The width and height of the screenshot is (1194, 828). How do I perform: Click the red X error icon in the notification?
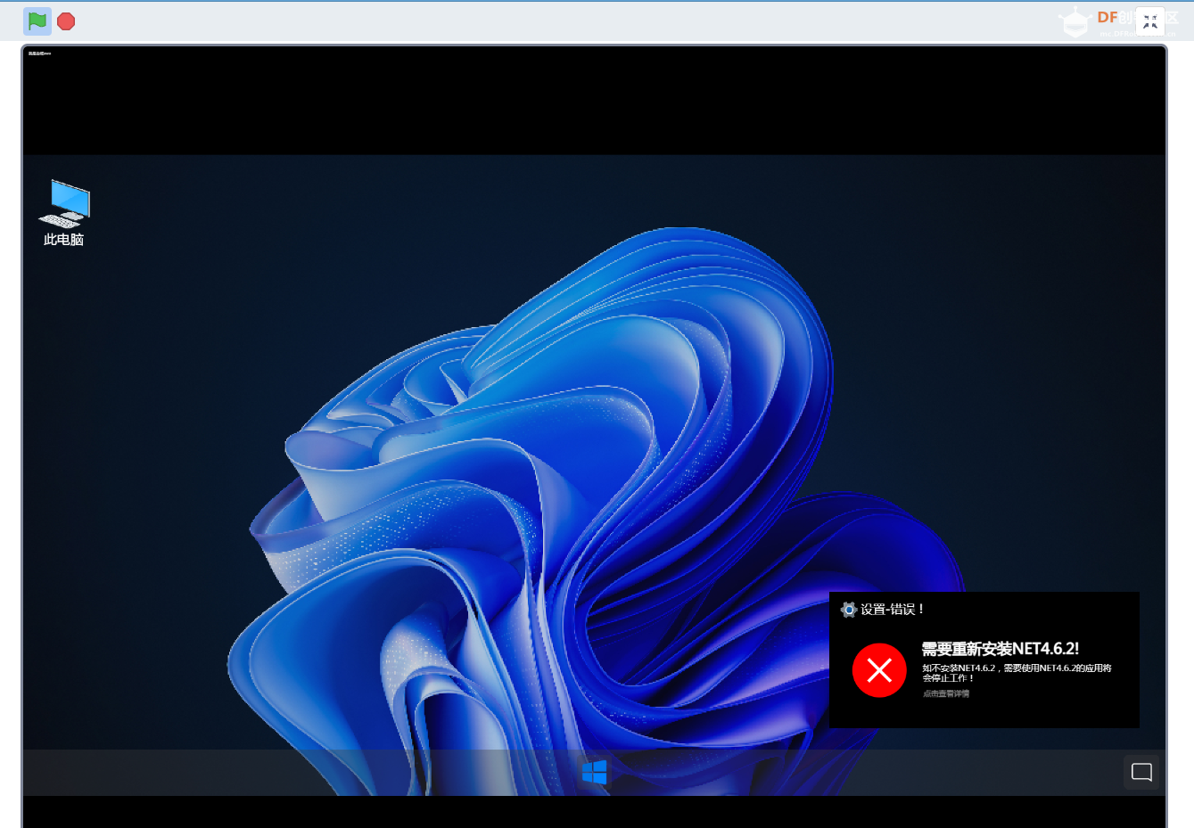point(879,670)
